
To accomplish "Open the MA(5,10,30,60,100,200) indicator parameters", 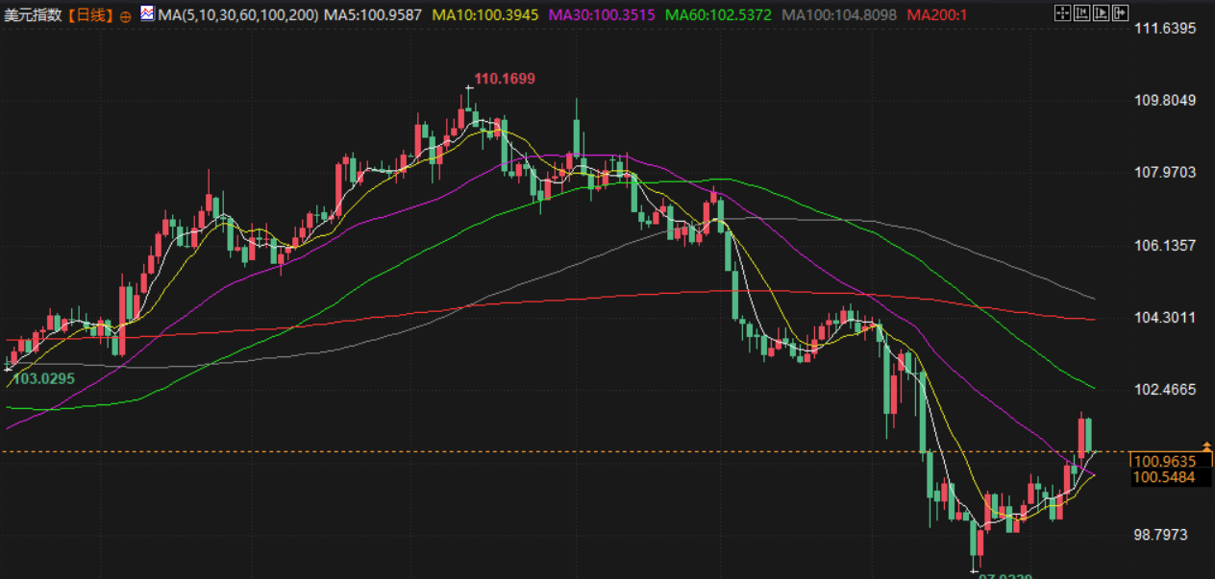I will pos(237,15).
